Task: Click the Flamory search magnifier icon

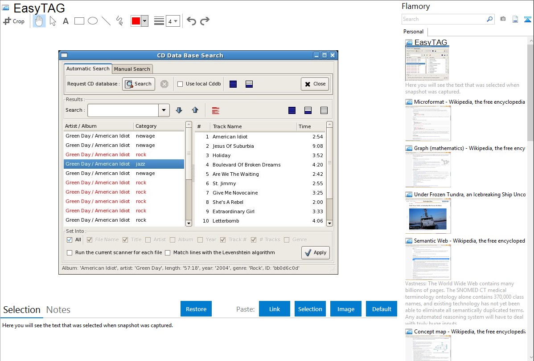Action: pyautogui.click(x=489, y=19)
